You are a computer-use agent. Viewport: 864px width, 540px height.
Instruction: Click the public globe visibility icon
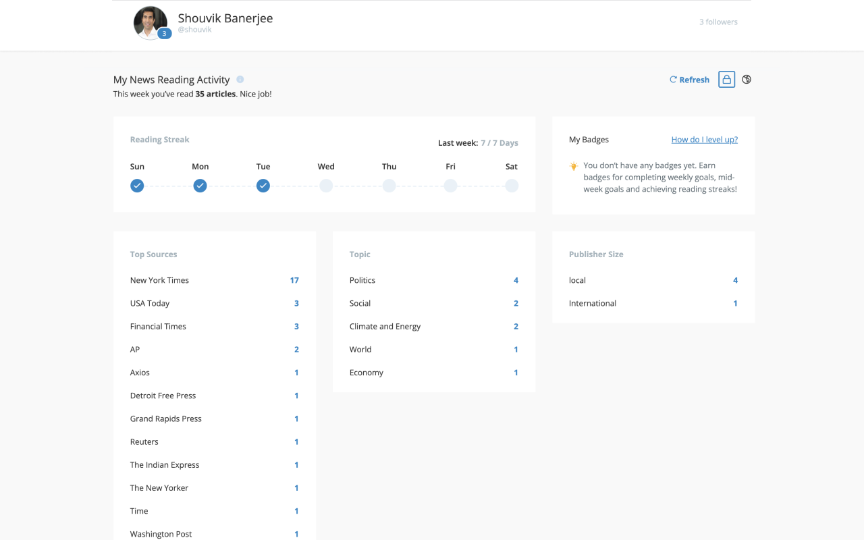(747, 80)
